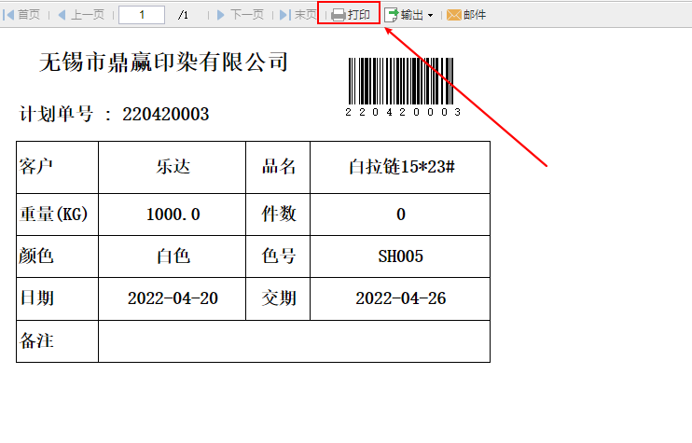The image size is (692, 443).
Task: Select the 上一页 text button
Action: 88,15
